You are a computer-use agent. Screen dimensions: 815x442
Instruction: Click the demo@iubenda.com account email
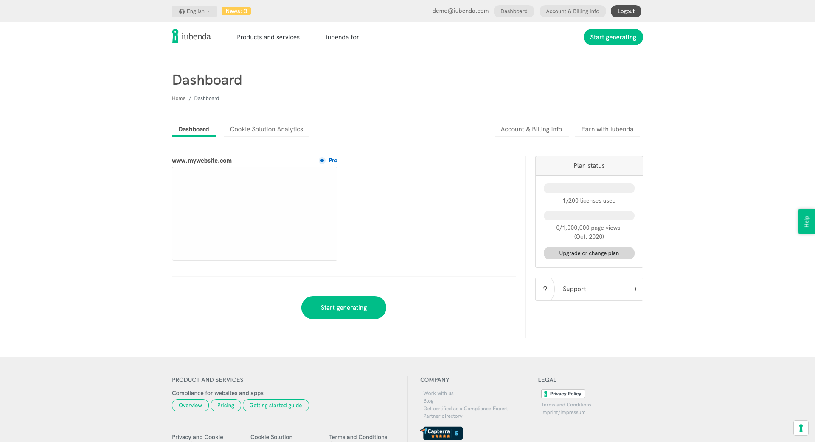[461, 11]
